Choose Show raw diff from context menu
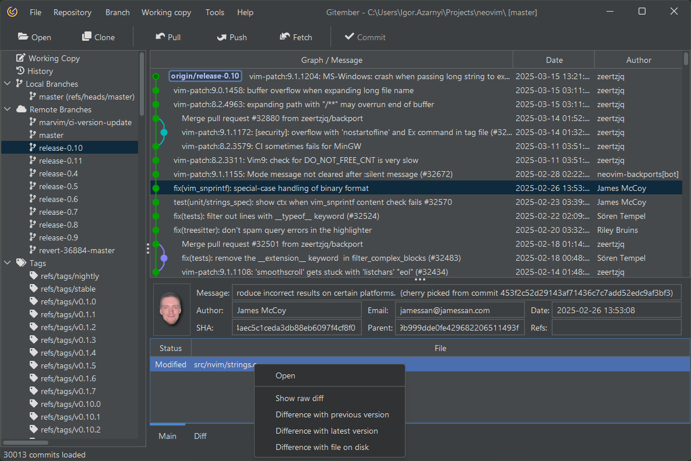 coord(299,398)
